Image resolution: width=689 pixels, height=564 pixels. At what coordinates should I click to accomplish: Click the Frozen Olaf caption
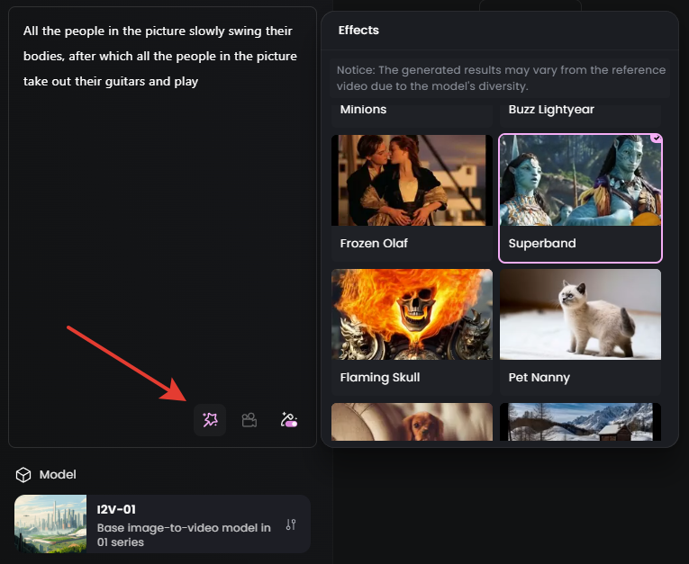(x=374, y=243)
